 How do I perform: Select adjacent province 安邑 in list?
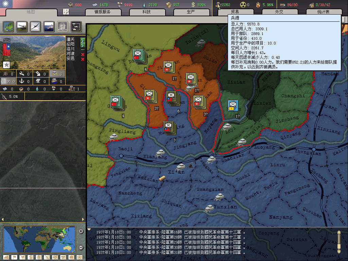[x=70, y=58]
